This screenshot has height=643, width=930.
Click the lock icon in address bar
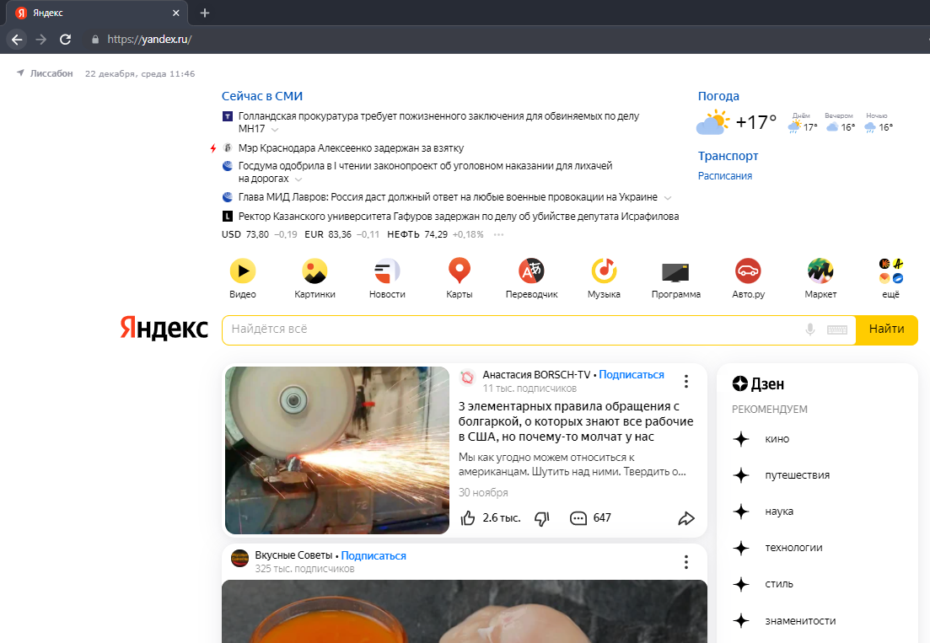click(x=95, y=40)
